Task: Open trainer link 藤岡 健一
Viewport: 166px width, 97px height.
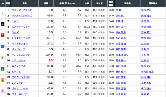Action: point(146,94)
